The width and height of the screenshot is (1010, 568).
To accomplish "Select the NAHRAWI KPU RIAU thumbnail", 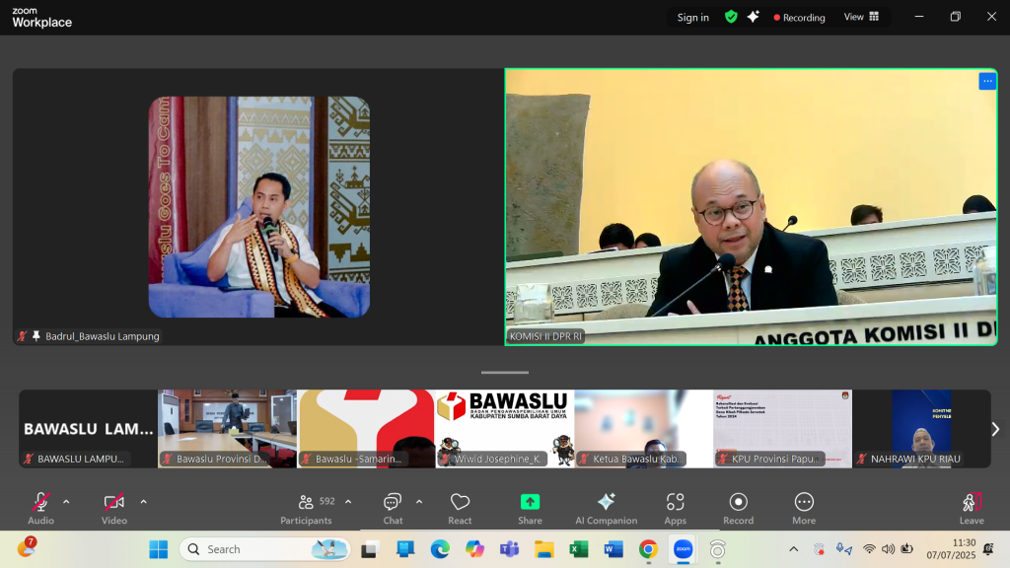I will coord(921,428).
